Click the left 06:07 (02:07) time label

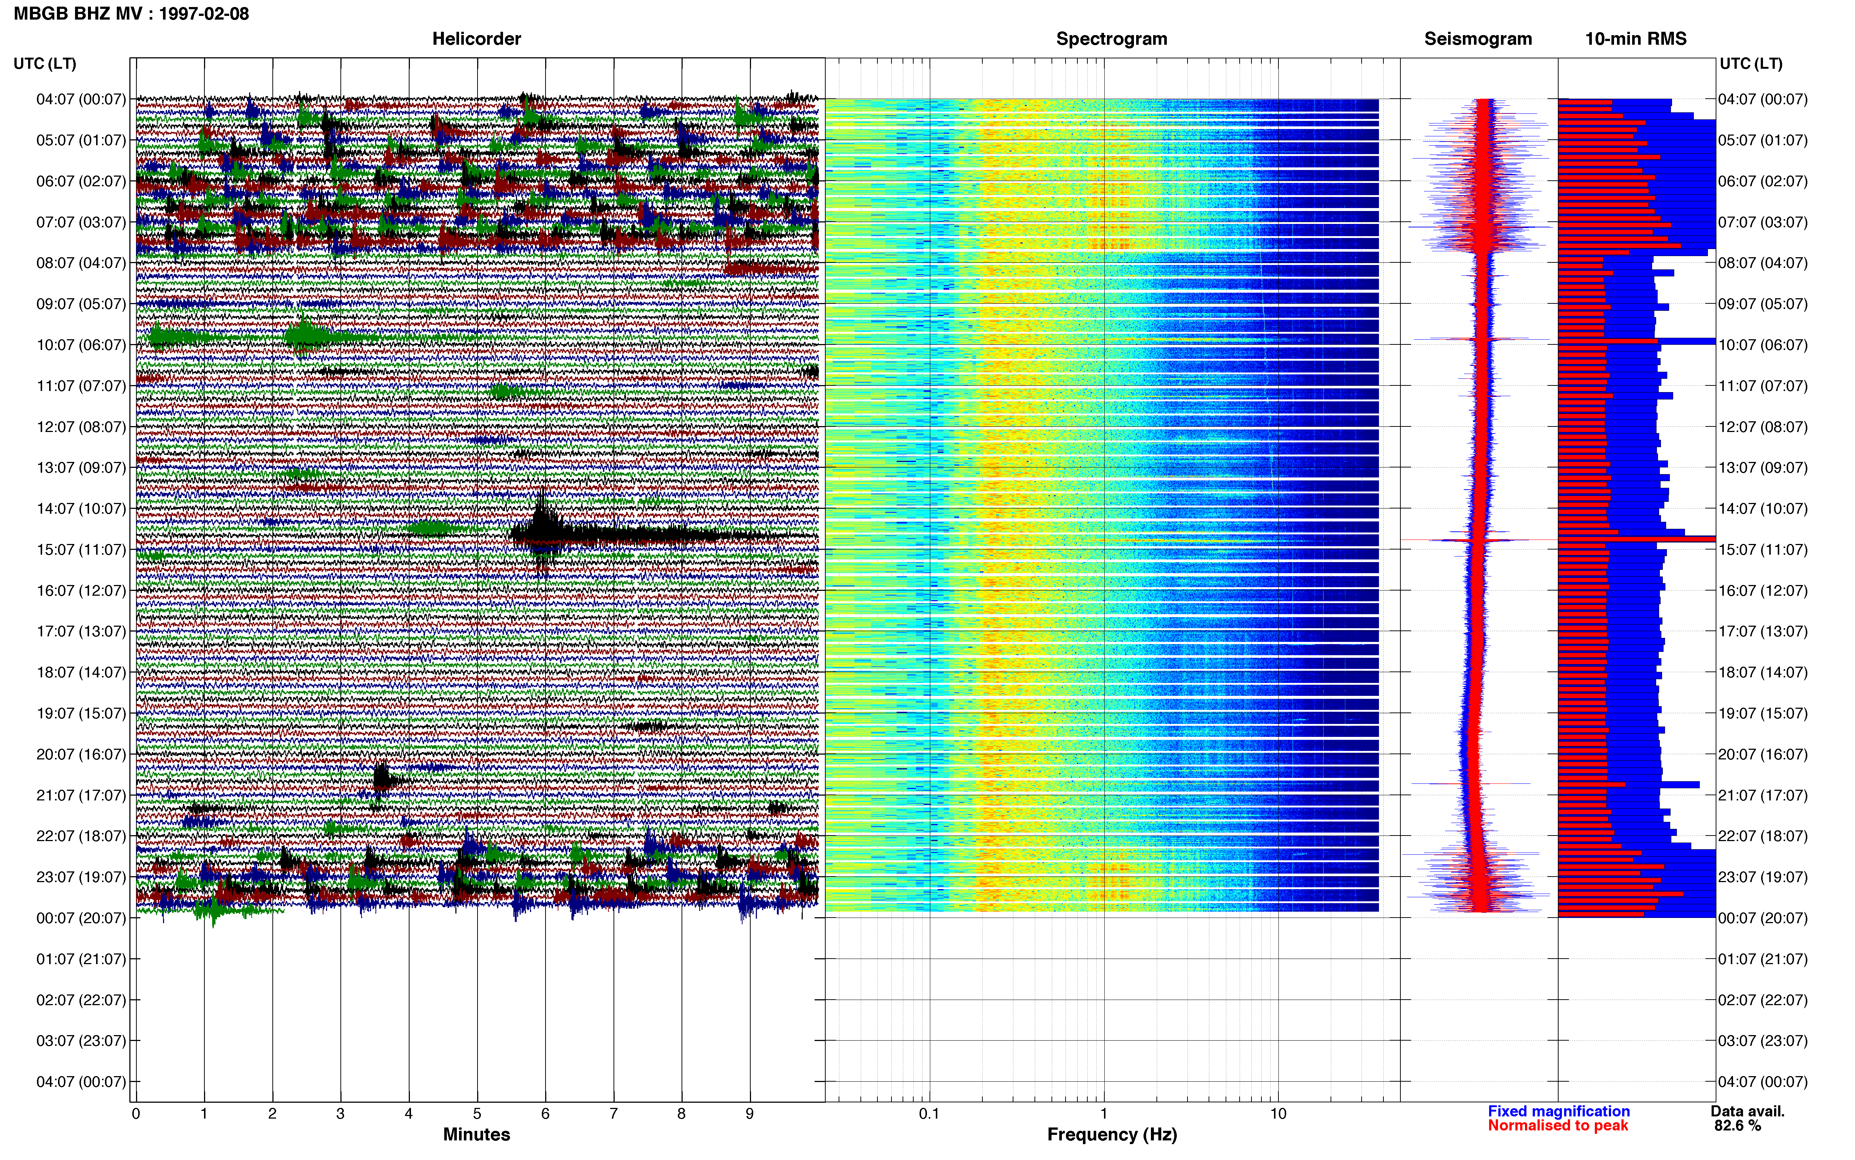[x=81, y=181]
